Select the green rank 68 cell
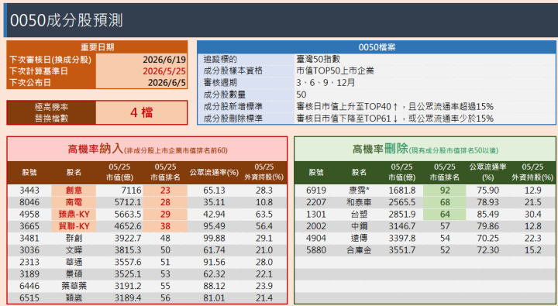558x306 pixels. tap(445, 202)
